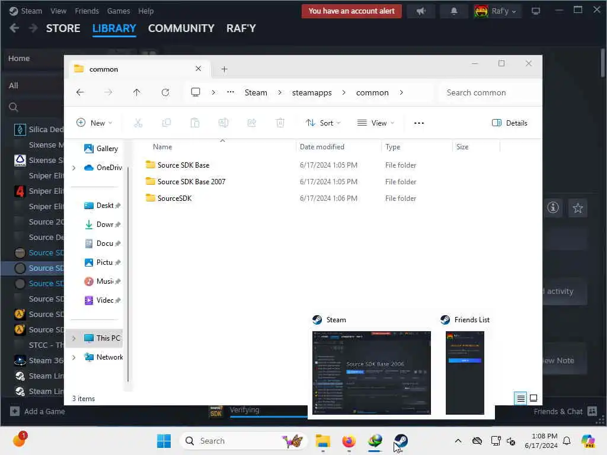
Task: Open Raf'y account dropdown in Steam
Action: [x=497, y=11]
